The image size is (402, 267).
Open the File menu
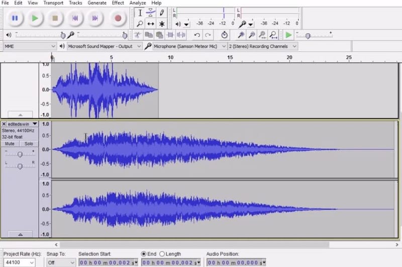coord(5,3)
